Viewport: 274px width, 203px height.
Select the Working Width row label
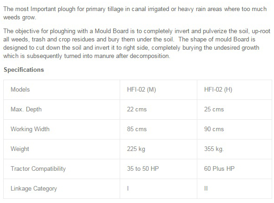(x=30, y=129)
